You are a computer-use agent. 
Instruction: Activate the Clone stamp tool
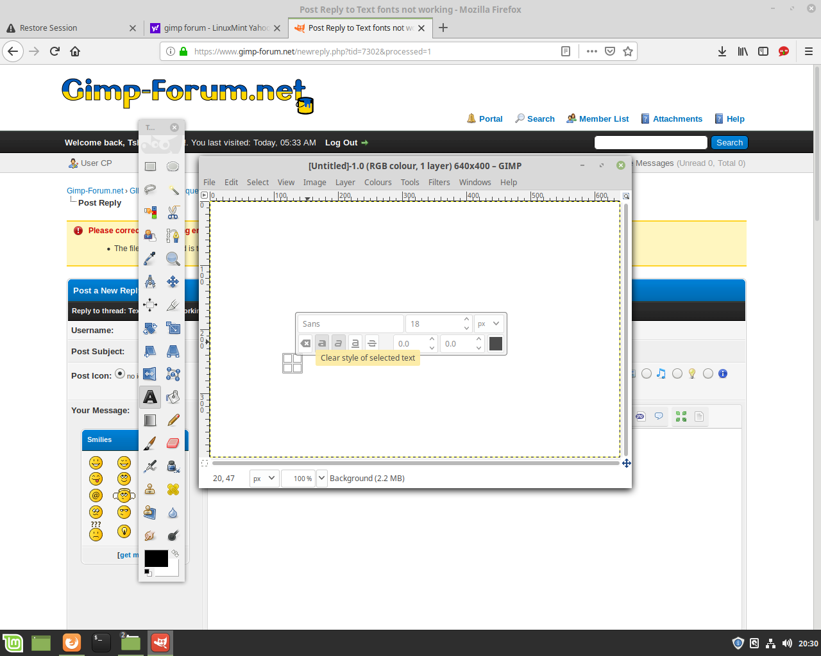[150, 489]
